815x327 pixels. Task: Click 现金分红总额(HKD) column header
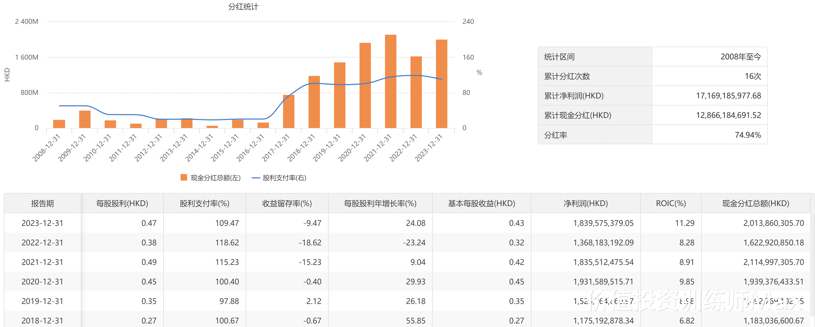point(756,203)
